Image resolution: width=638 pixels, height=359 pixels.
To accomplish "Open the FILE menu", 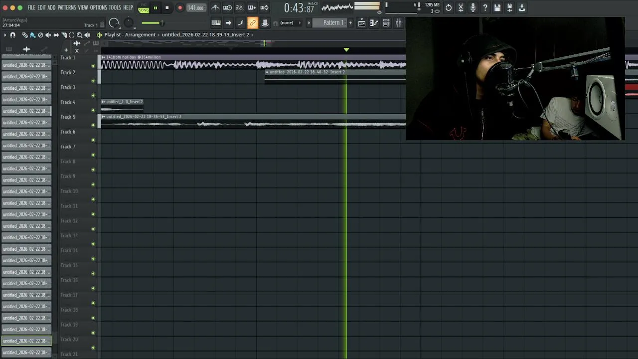I will pos(31,7).
